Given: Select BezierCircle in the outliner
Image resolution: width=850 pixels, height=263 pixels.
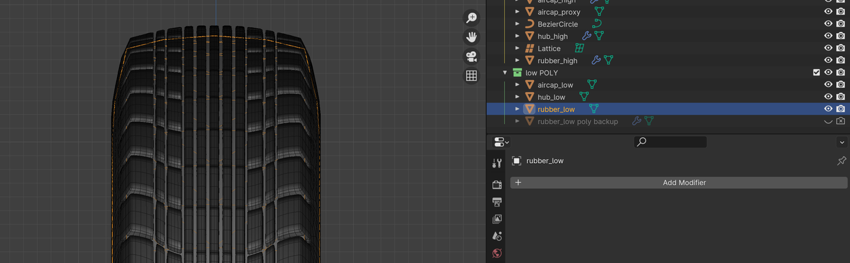Looking at the screenshot, I should 557,24.
